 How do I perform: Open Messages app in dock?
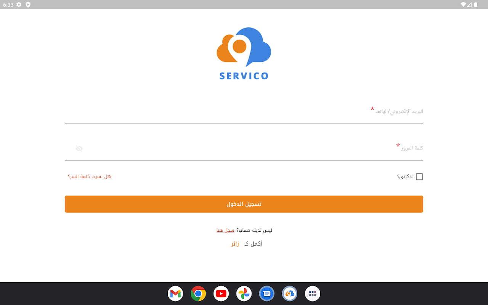(x=267, y=294)
